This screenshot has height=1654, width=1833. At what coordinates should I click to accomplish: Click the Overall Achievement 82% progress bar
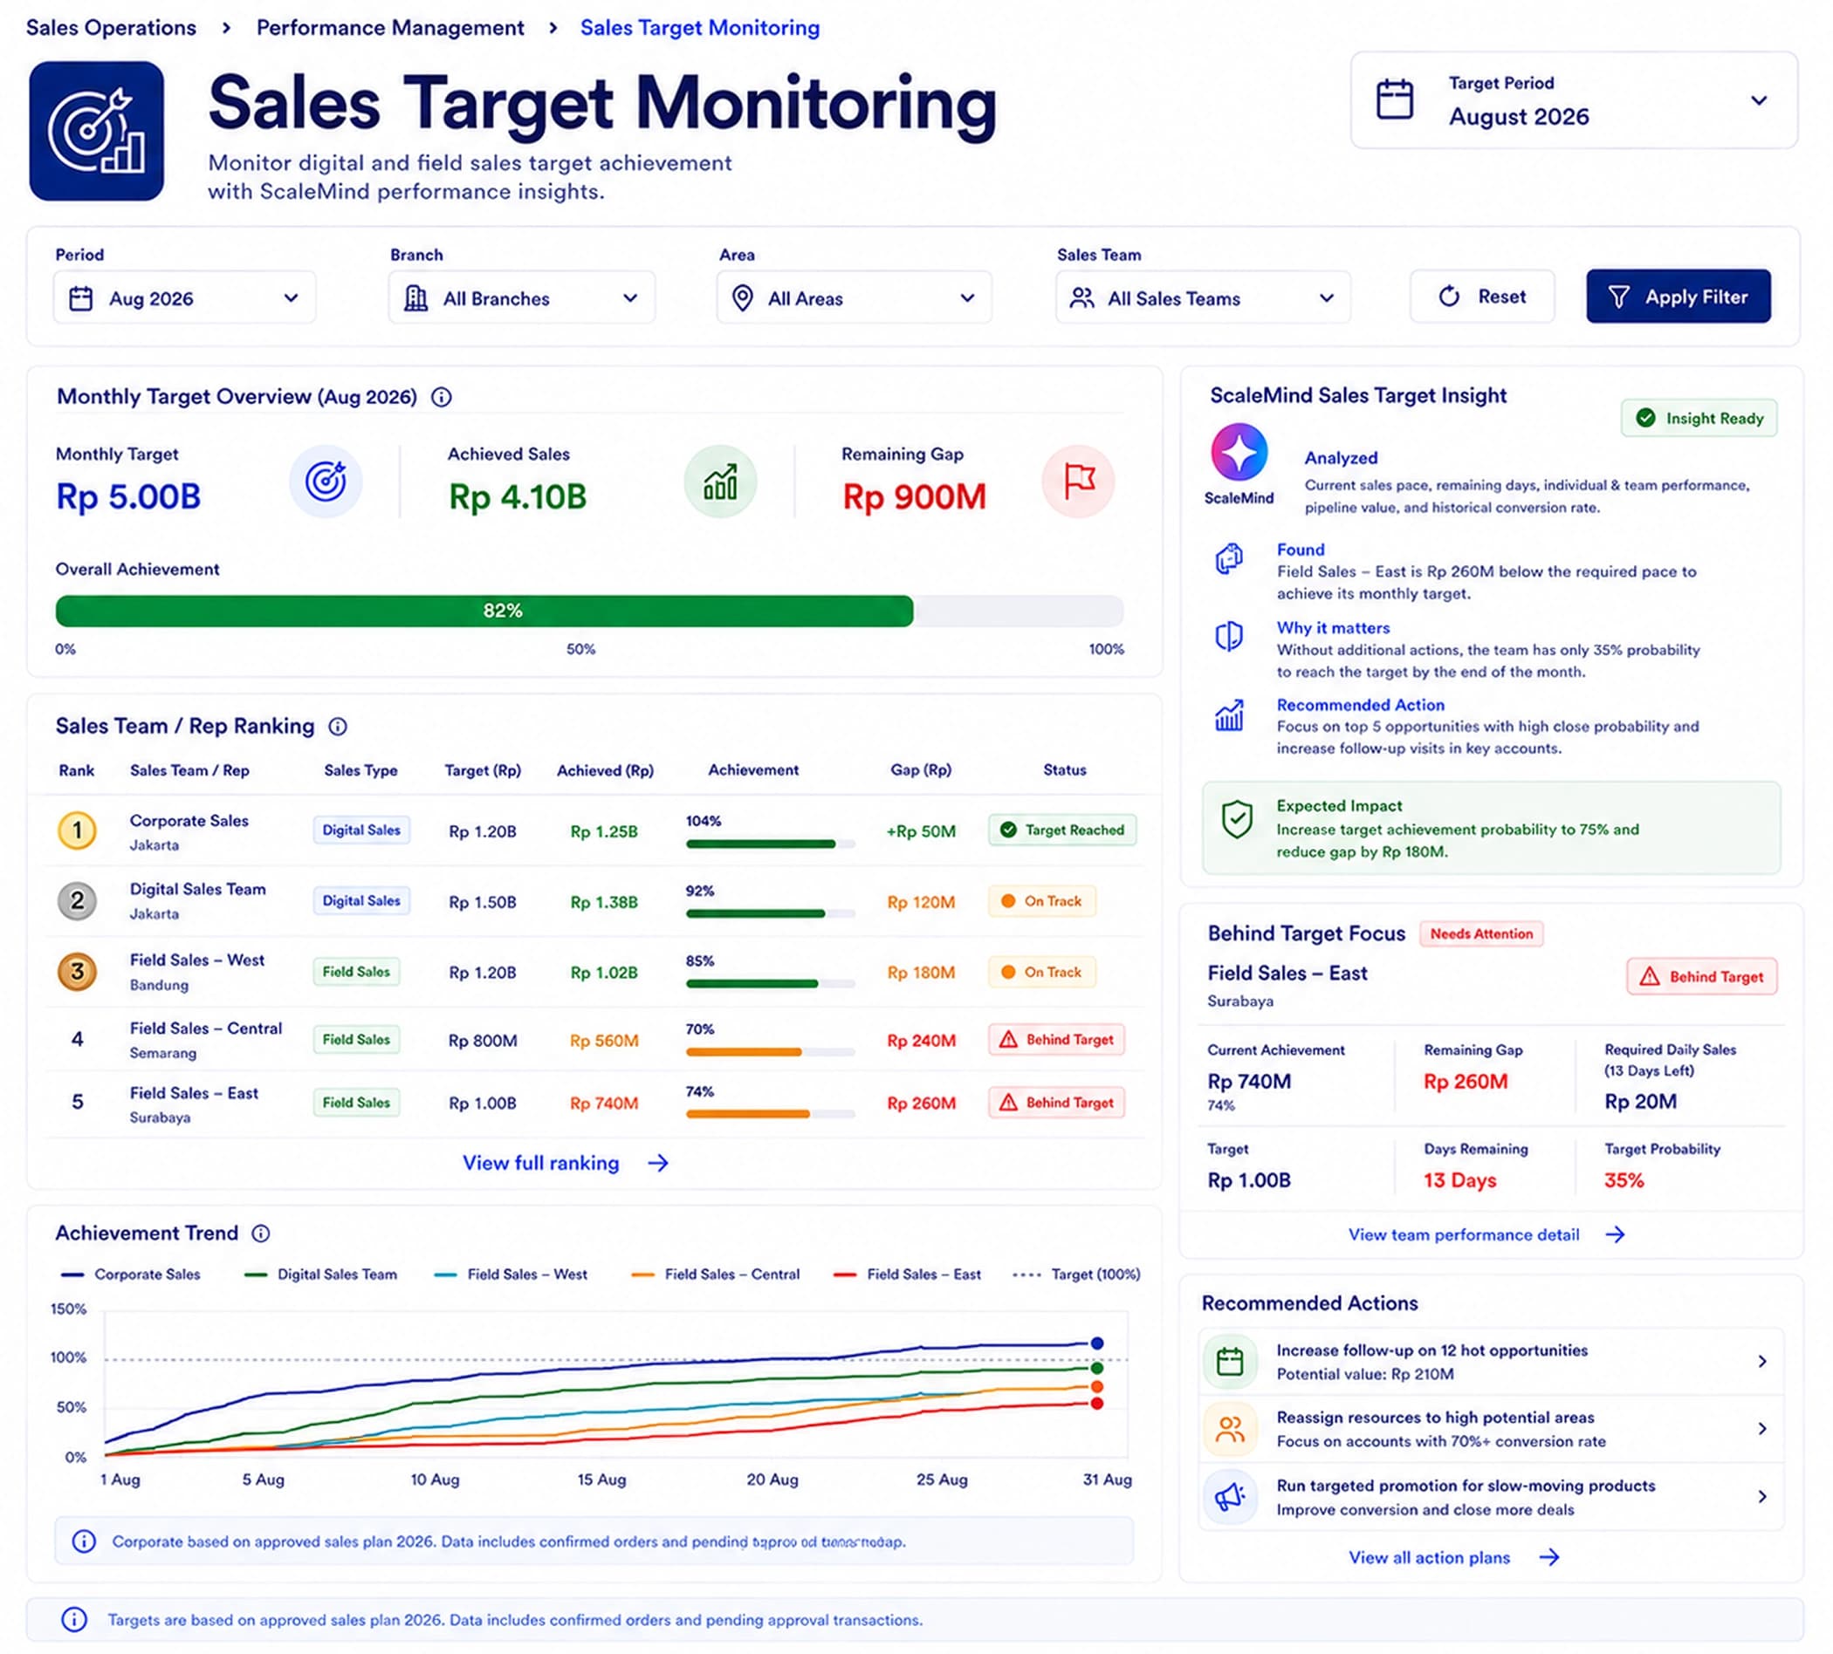[x=589, y=611]
